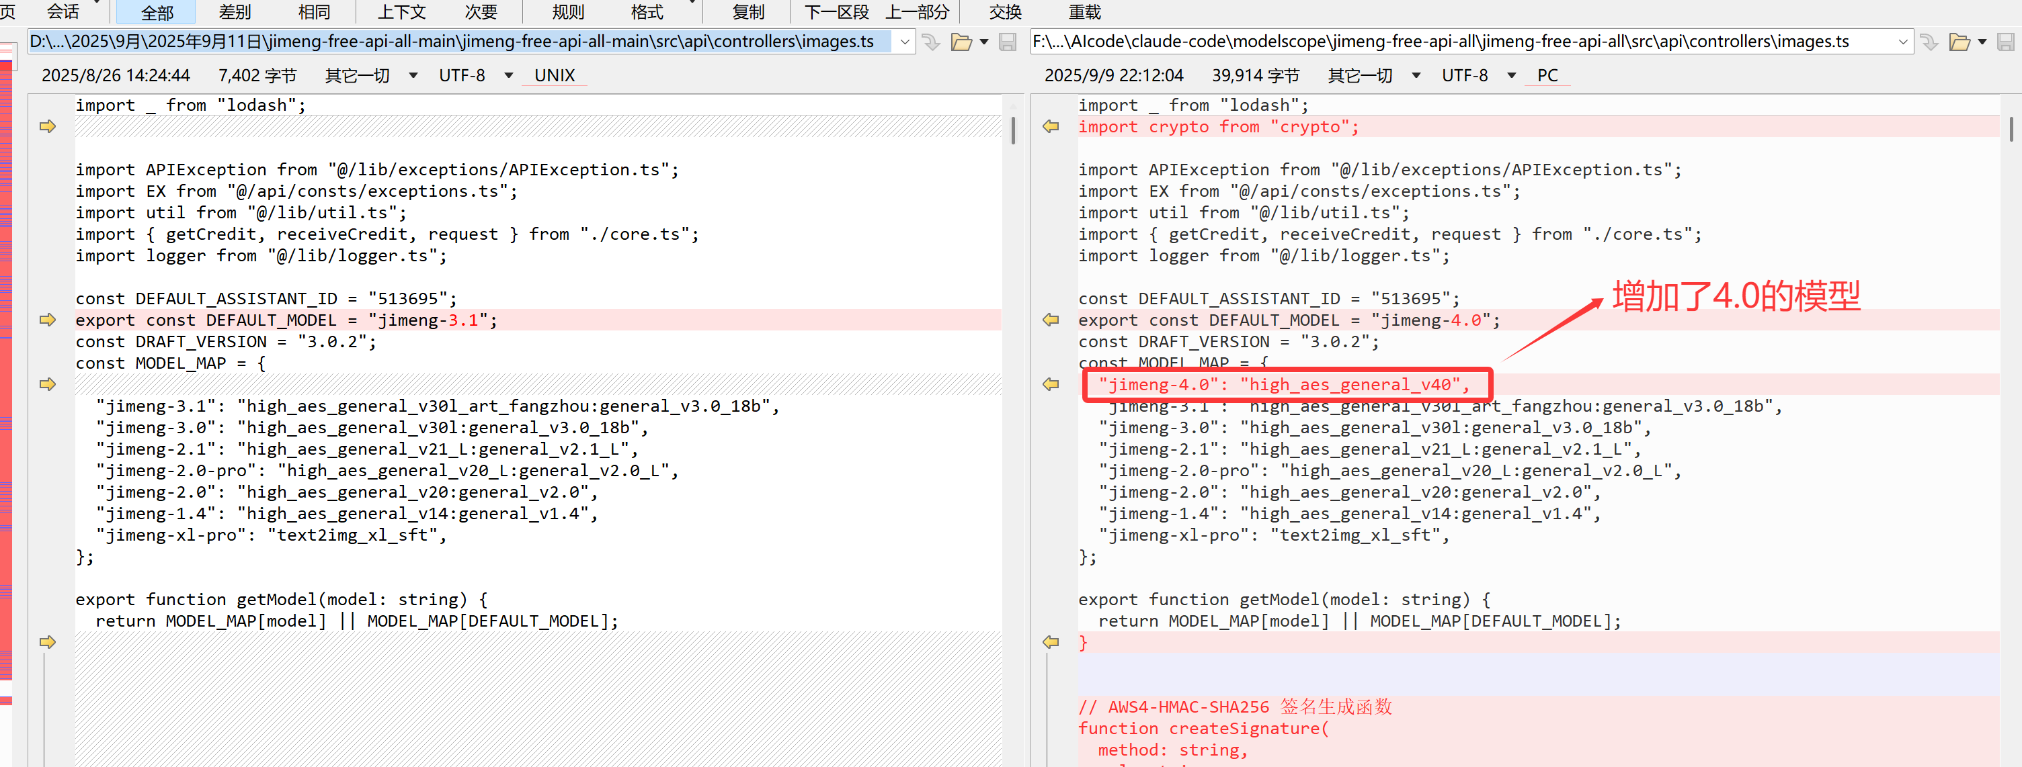
Task: Click the 复制 copy toolbar button
Action: pyautogui.click(x=748, y=13)
